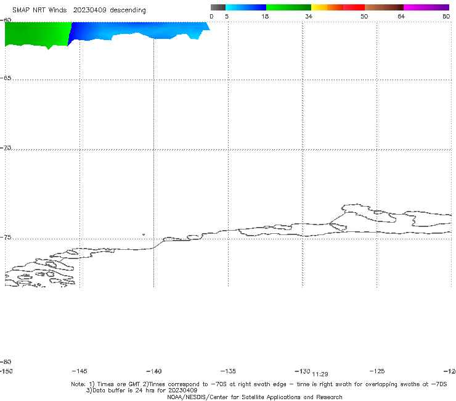
Task: Click the color scale label 5
Action: click(x=227, y=17)
